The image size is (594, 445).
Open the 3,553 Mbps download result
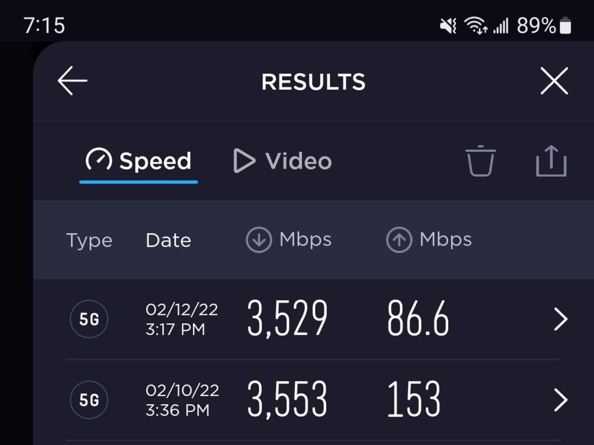287,399
